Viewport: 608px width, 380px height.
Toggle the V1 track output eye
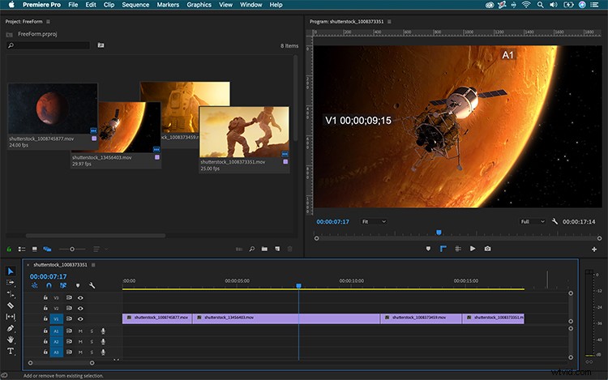(80, 319)
